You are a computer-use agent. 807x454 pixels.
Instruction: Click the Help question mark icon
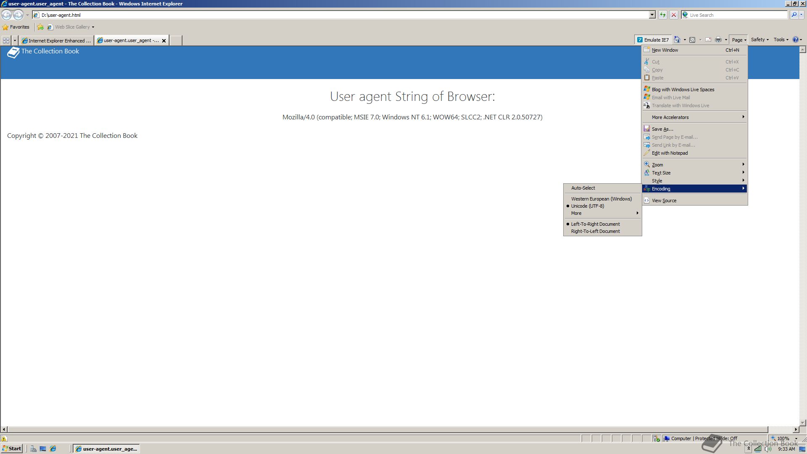795,40
